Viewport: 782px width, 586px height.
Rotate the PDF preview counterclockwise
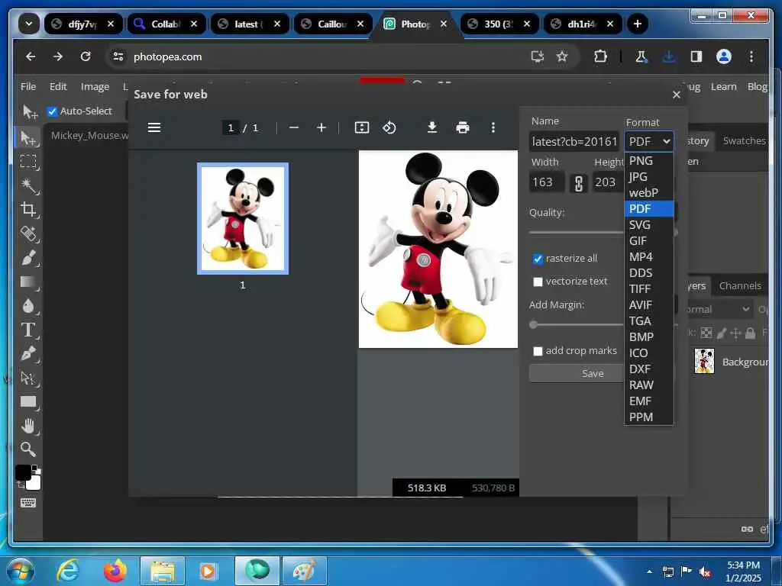pos(389,127)
